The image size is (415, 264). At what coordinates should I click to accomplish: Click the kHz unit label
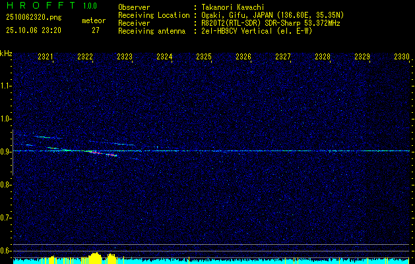6,53
